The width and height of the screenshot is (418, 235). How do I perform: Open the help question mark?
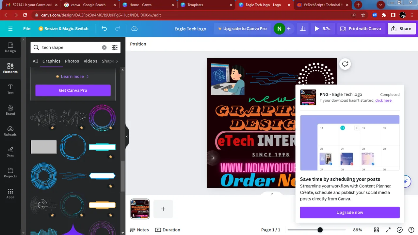(x=411, y=230)
